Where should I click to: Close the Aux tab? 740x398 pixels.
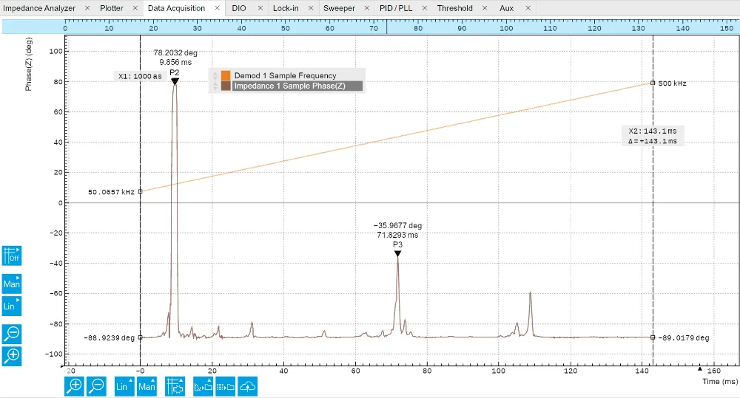pyautogui.click(x=528, y=8)
